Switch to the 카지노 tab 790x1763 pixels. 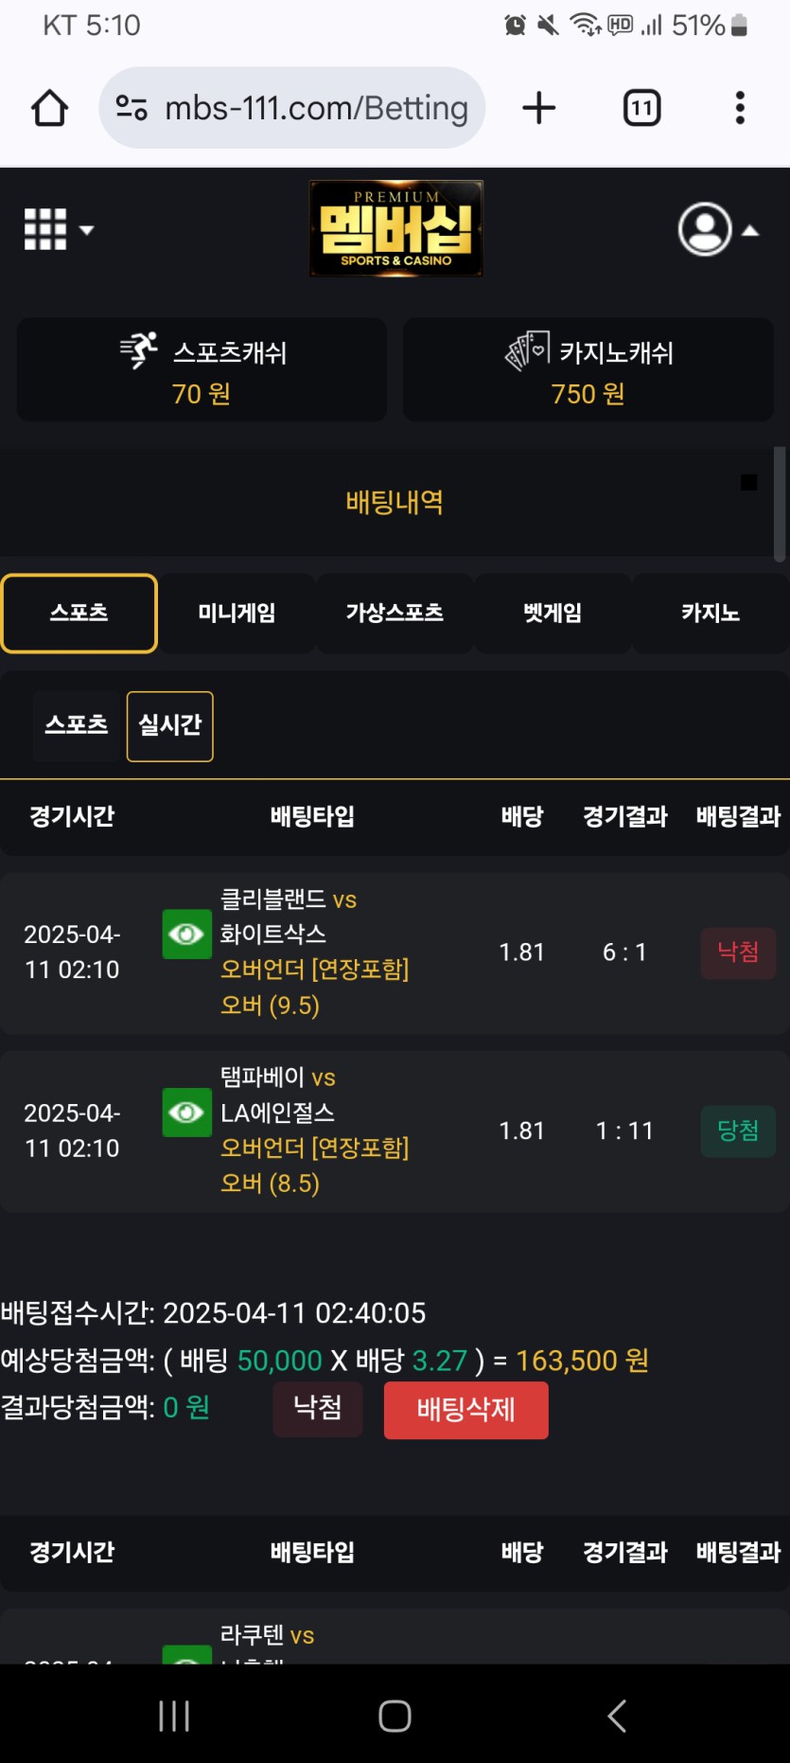pos(711,614)
